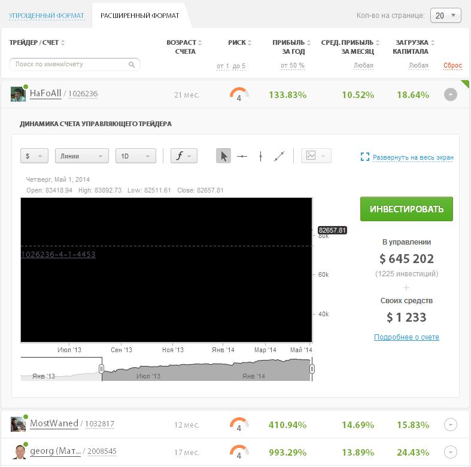Open the indicators function dropdown

(184, 156)
